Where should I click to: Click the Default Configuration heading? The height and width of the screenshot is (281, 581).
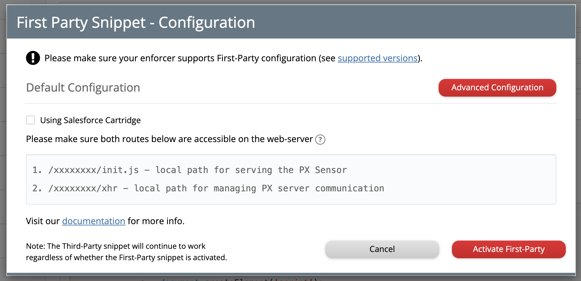pos(83,87)
